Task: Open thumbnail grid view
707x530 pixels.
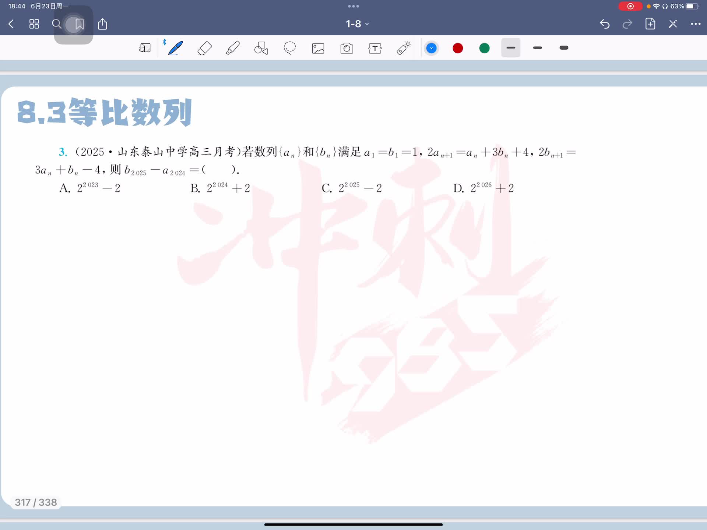Action: pyautogui.click(x=34, y=24)
